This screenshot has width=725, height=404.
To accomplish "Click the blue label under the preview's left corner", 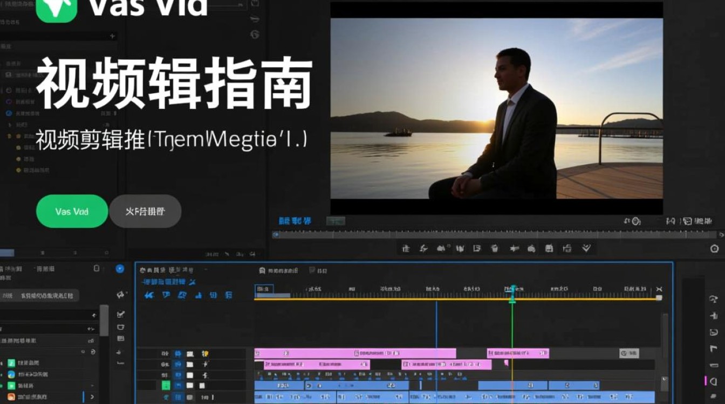I will point(295,221).
